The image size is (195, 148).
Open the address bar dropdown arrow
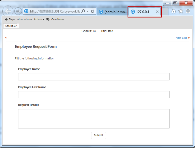pos(88,11)
